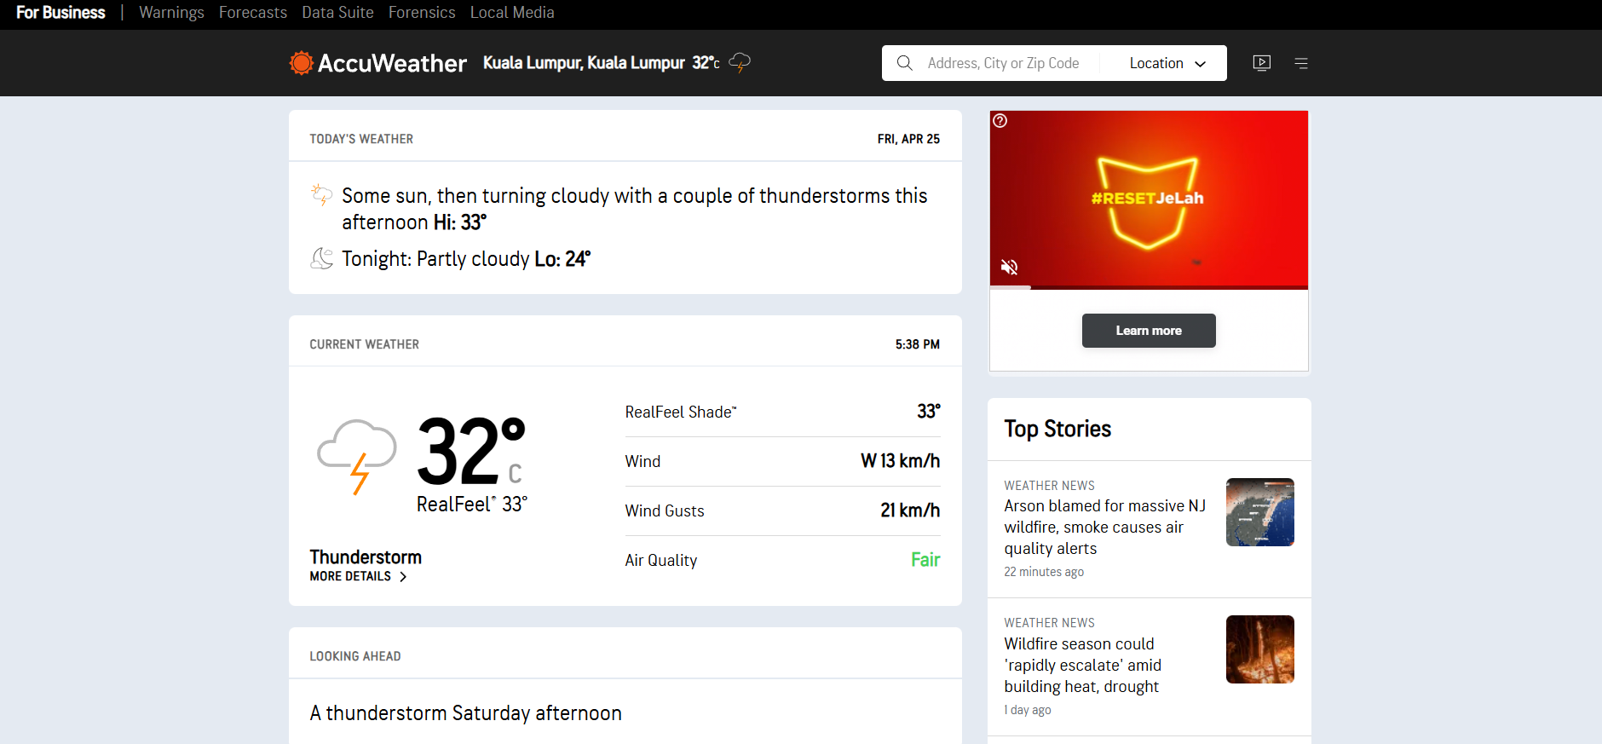Unmute the ad video speaker icon
1602x744 pixels.
[x=1010, y=267]
